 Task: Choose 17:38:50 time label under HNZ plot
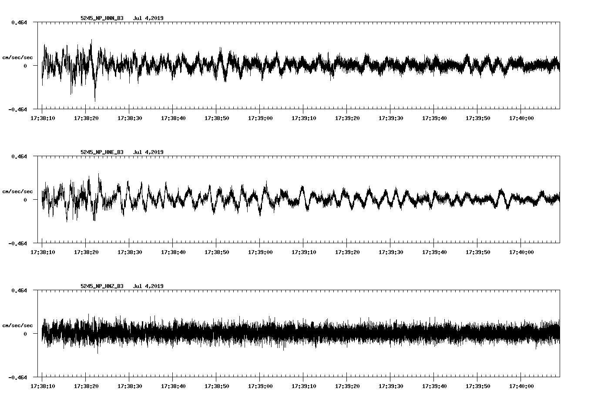point(217,386)
